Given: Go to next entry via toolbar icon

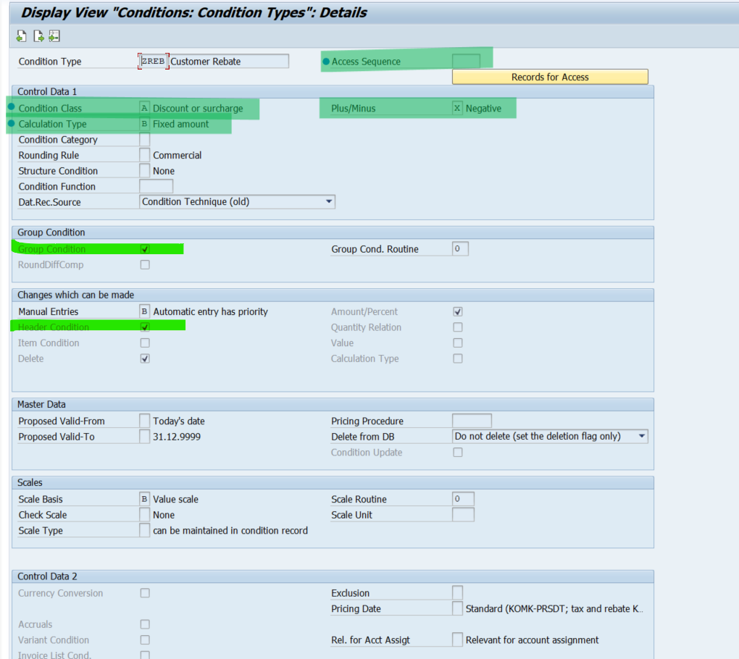Looking at the screenshot, I should (38, 35).
